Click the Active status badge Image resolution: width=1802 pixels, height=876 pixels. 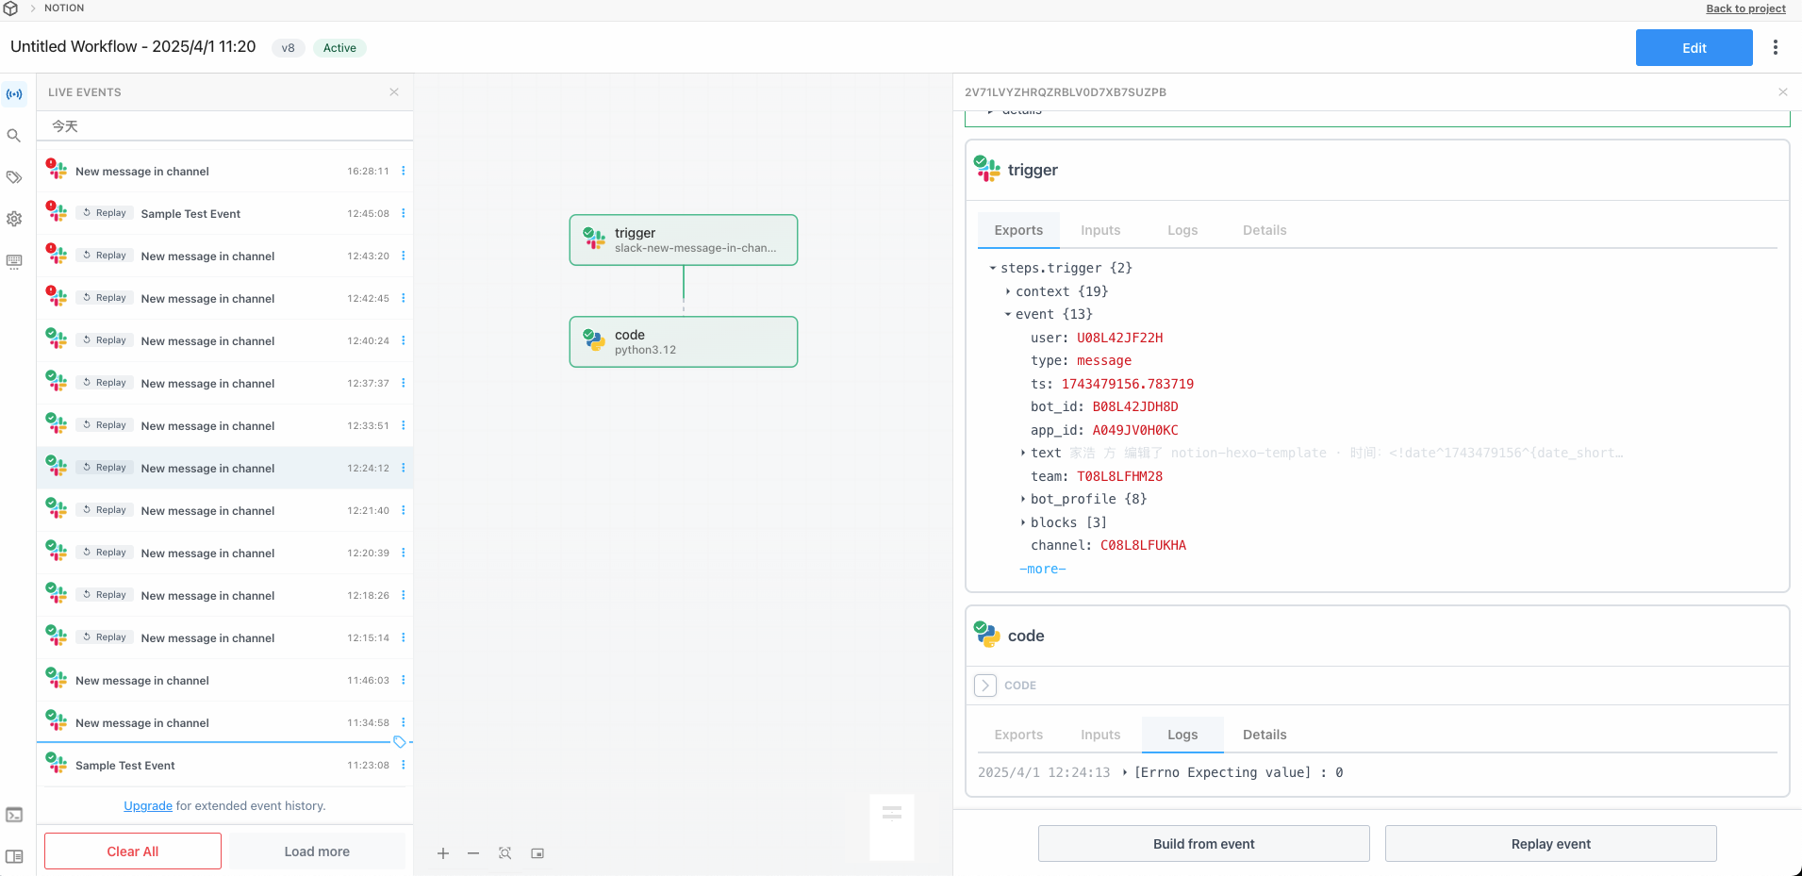[339, 48]
